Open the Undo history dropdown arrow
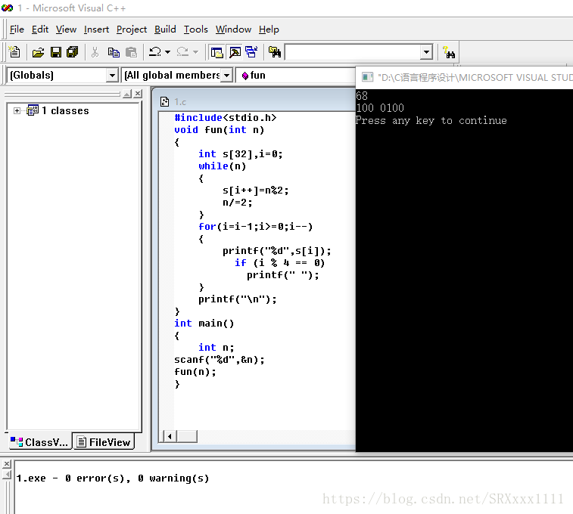573x514 pixels. [168, 52]
